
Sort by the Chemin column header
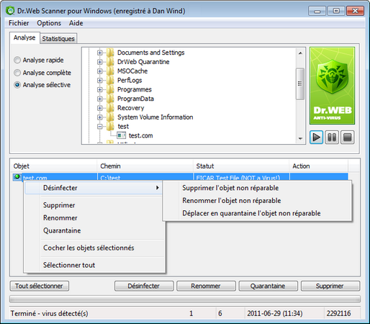click(145, 166)
